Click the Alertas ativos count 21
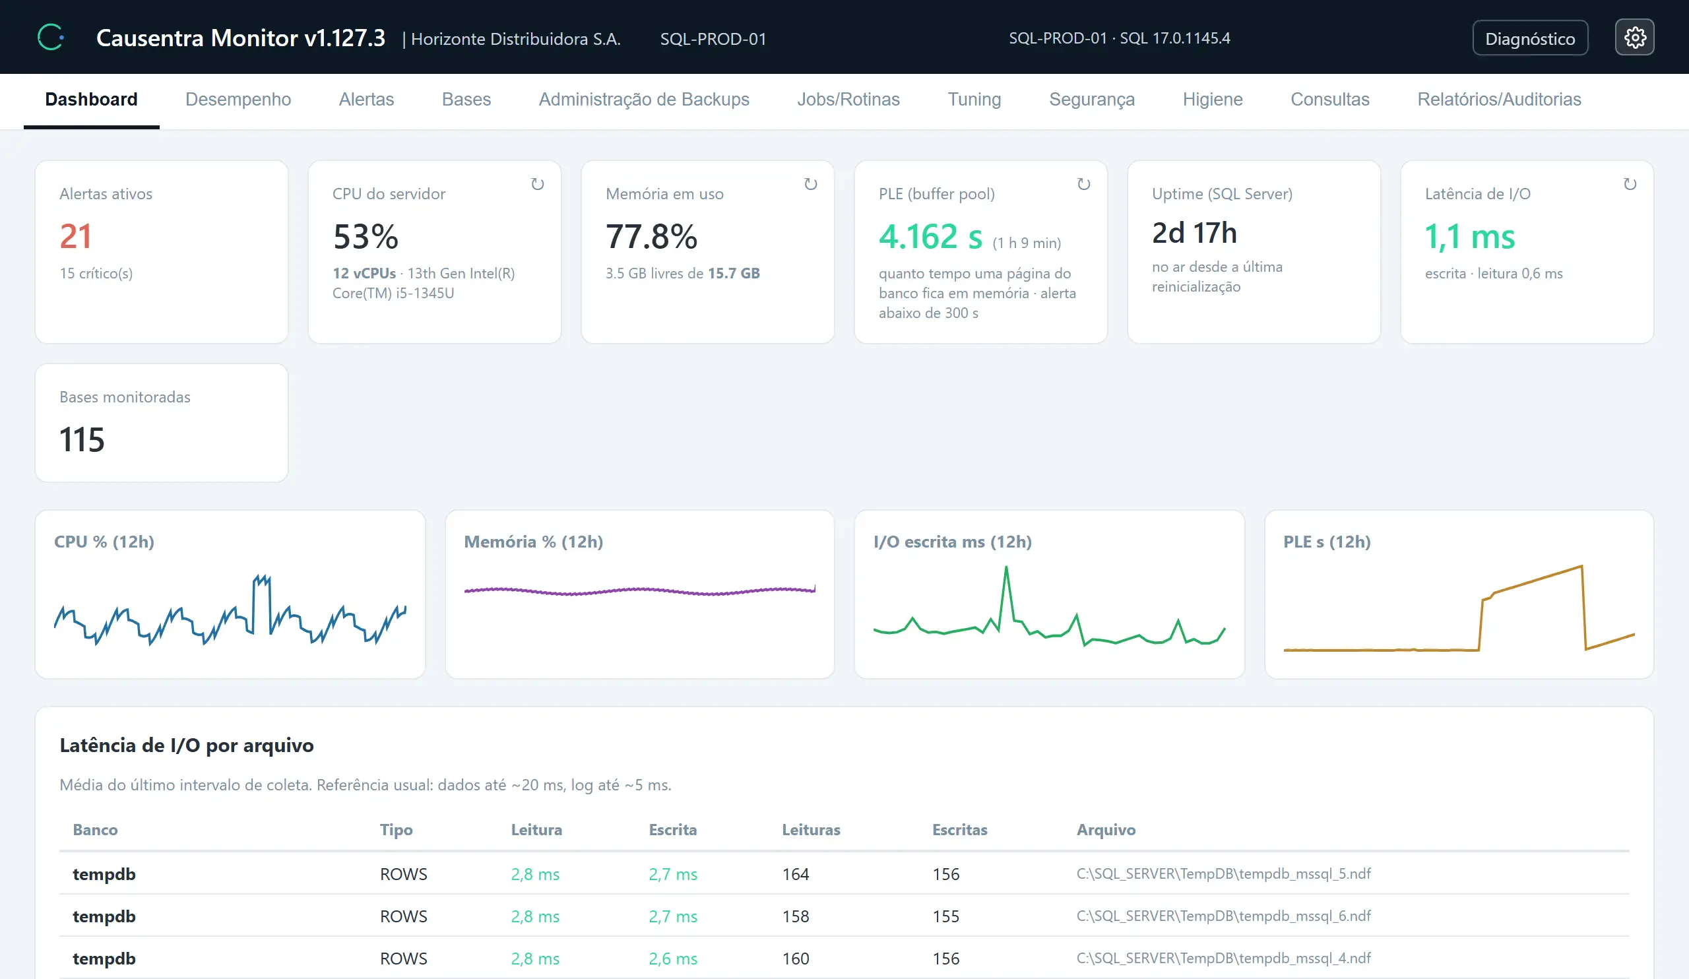 [76, 236]
